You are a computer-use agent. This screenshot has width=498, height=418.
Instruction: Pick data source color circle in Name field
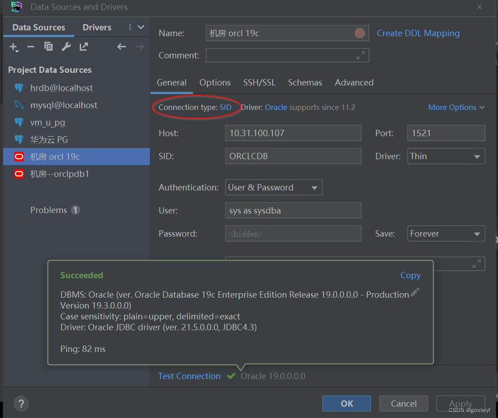(359, 33)
